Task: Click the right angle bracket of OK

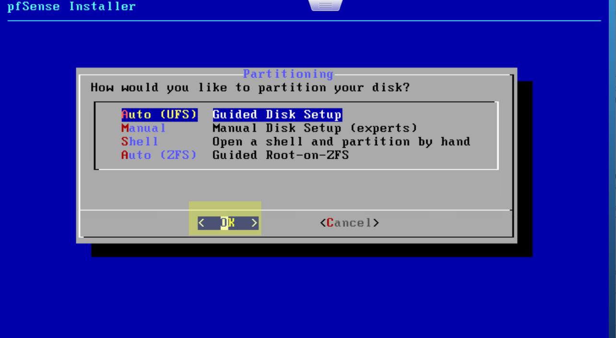Action: (x=255, y=223)
